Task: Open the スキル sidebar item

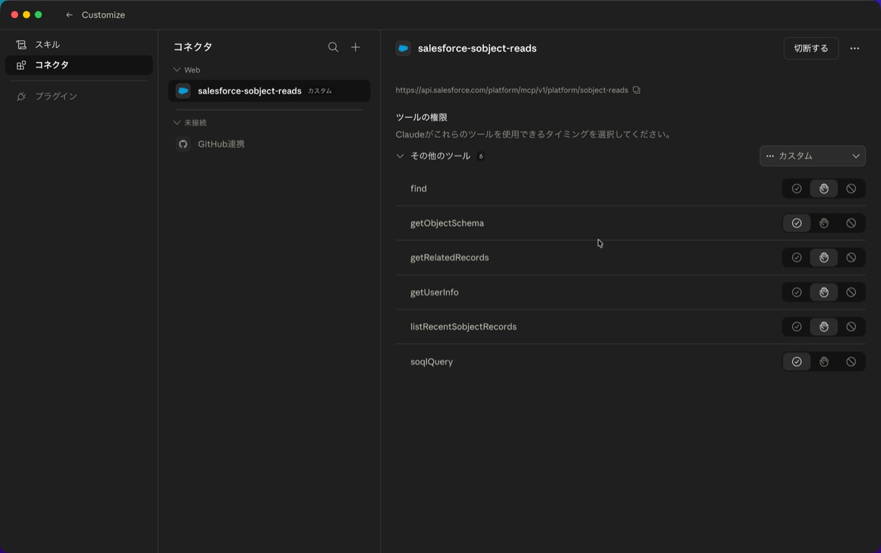Action: pos(47,45)
